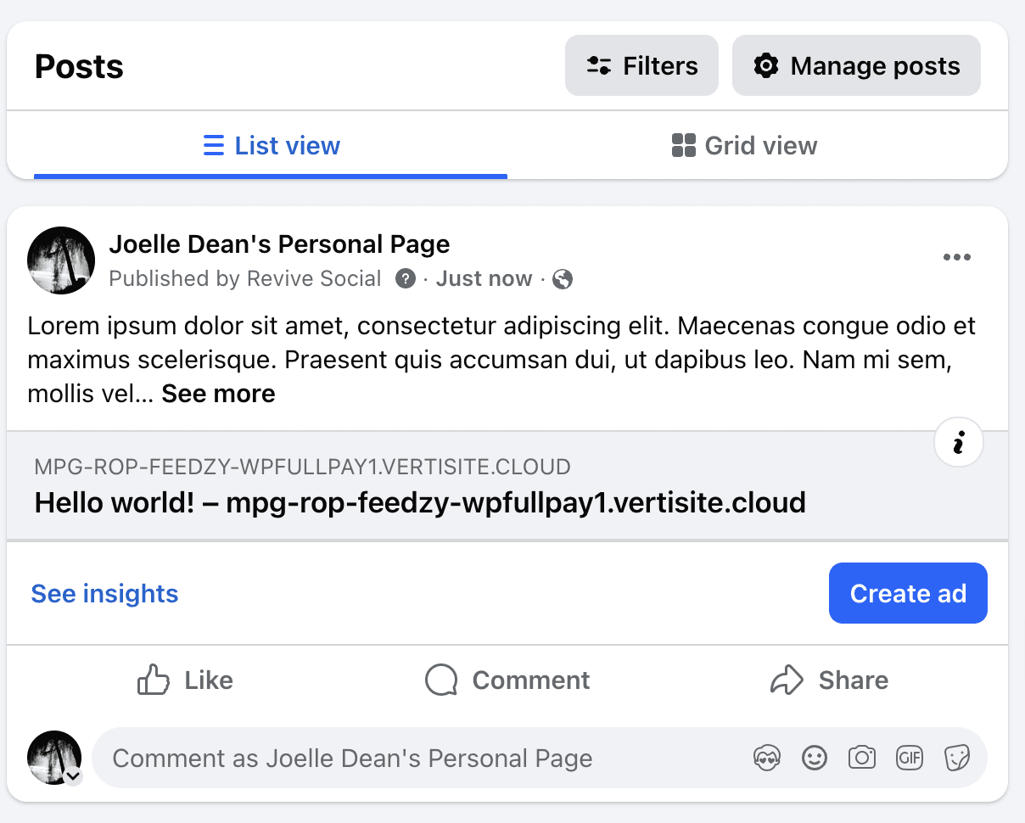Expand post text with See more

pyautogui.click(x=218, y=394)
